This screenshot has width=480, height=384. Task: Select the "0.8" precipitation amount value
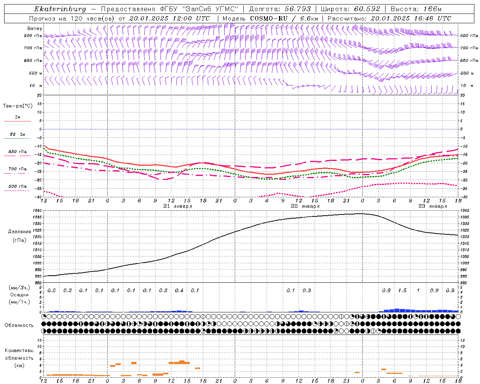click(x=386, y=291)
